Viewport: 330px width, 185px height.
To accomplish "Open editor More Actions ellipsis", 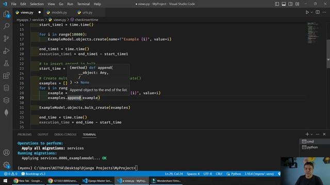I will 324,12.
